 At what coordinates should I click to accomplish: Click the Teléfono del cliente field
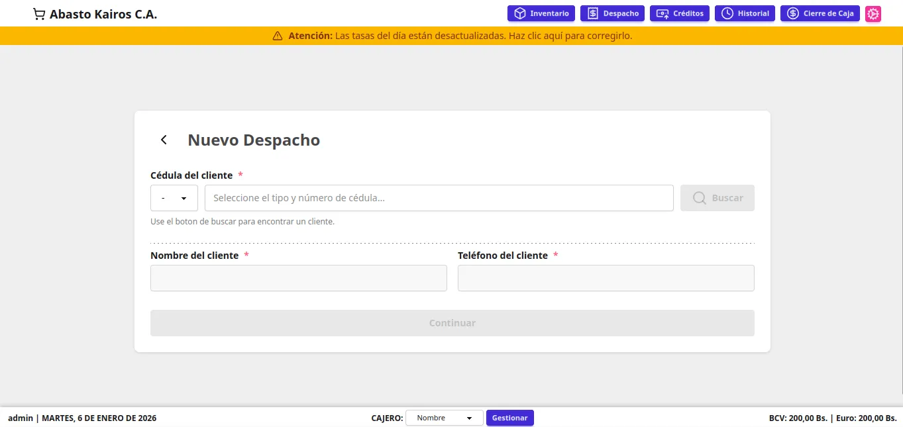click(606, 278)
